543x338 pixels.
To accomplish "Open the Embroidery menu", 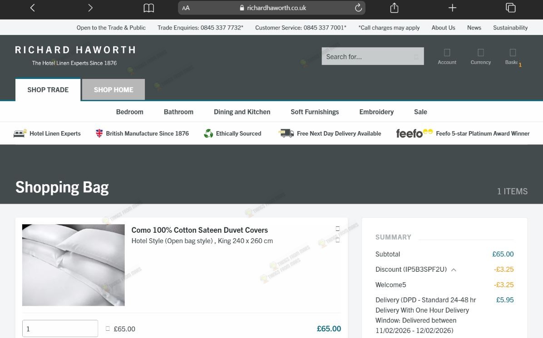I will pos(376,112).
